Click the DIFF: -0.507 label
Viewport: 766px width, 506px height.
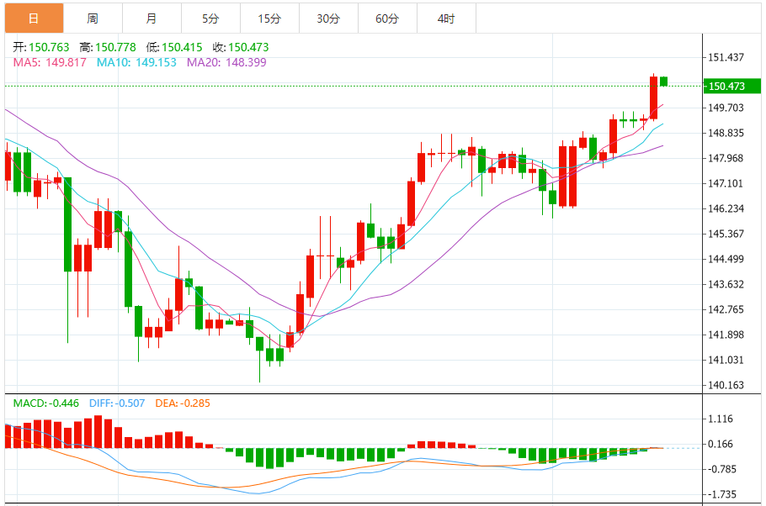[117, 403]
